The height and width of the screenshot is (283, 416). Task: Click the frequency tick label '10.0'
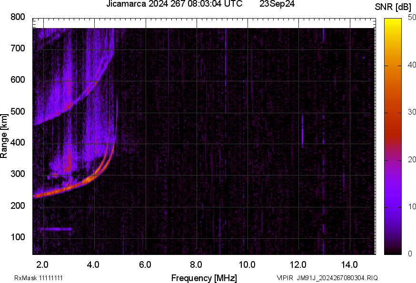247,264
